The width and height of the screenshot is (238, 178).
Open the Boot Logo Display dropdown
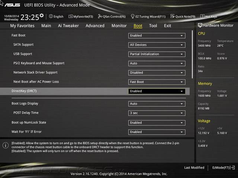157,104
